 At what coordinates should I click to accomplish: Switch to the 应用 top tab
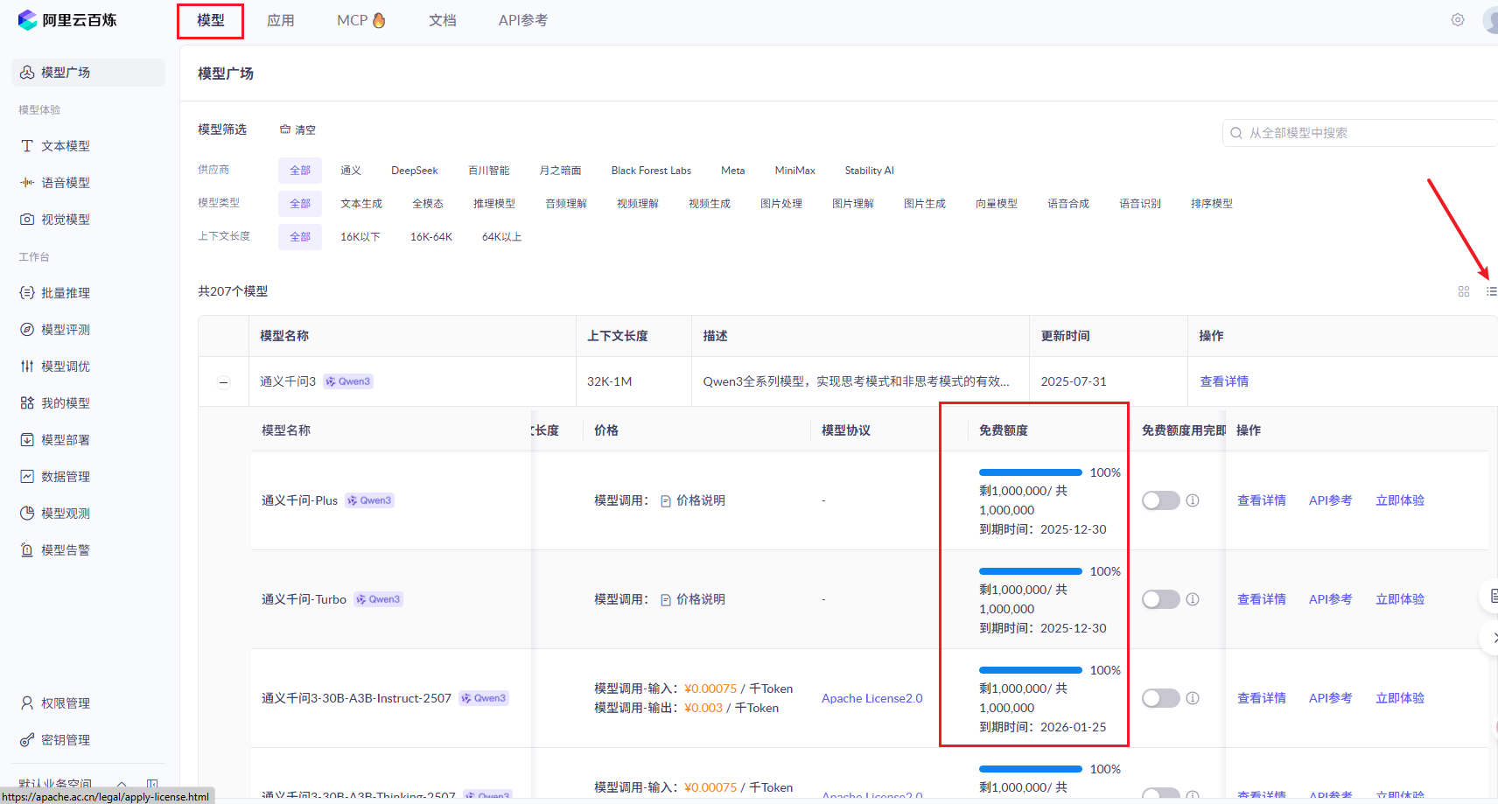[281, 20]
